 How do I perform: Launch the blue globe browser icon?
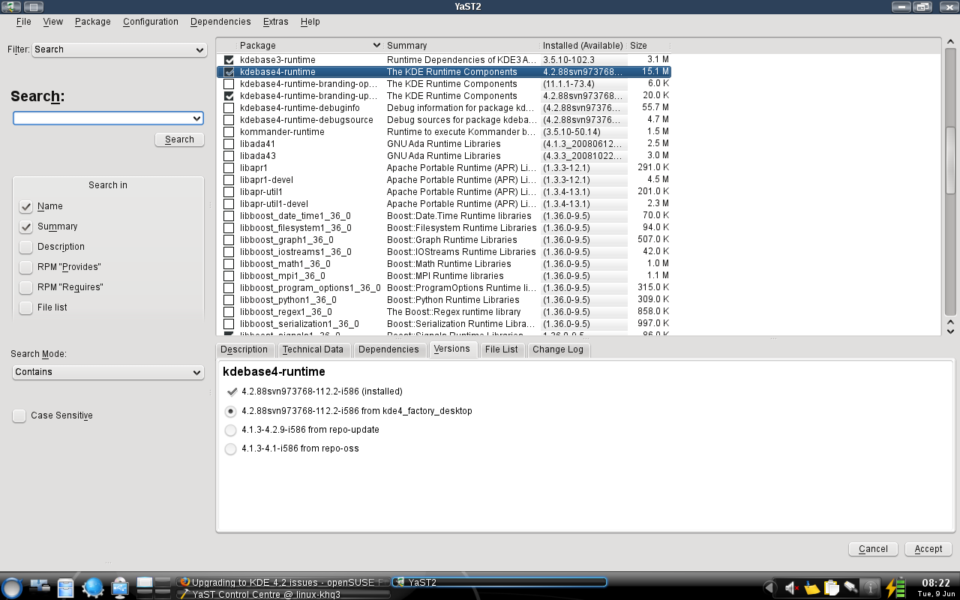coord(92,588)
